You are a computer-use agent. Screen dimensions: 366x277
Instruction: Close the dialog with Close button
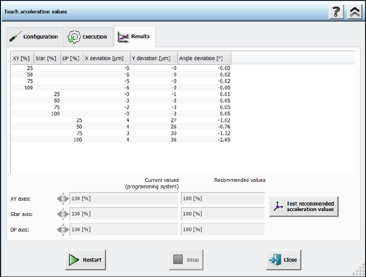click(x=283, y=260)
